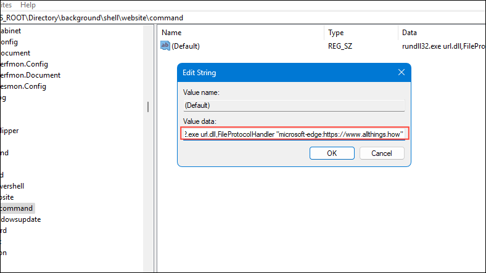Close the Edit String dialog with X
486x273 pixels.
402,73
